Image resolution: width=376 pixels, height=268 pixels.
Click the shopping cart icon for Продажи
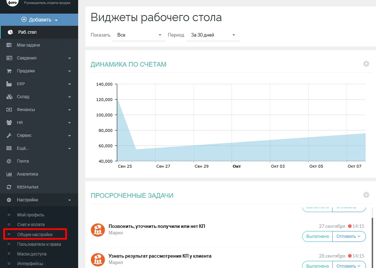(9, 71)
